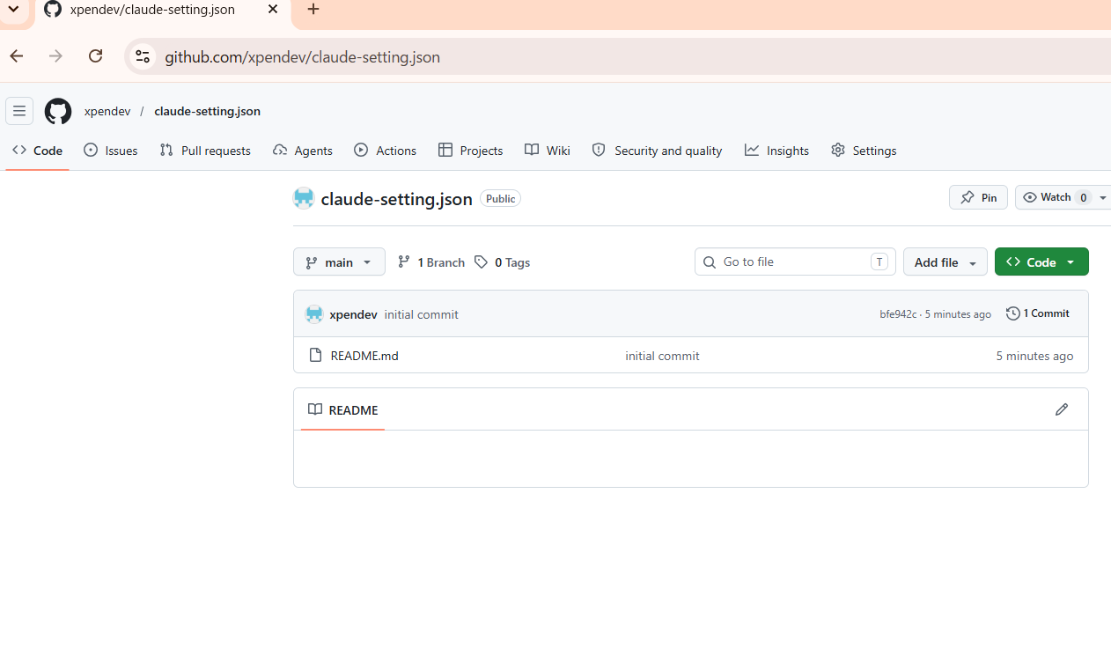This screenshot has width=1111, height=663.
Task: Click the README.md file icon
Action: [315, 356]
